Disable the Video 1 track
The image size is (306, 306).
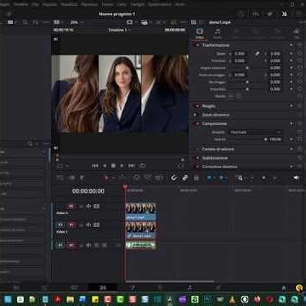97,225
